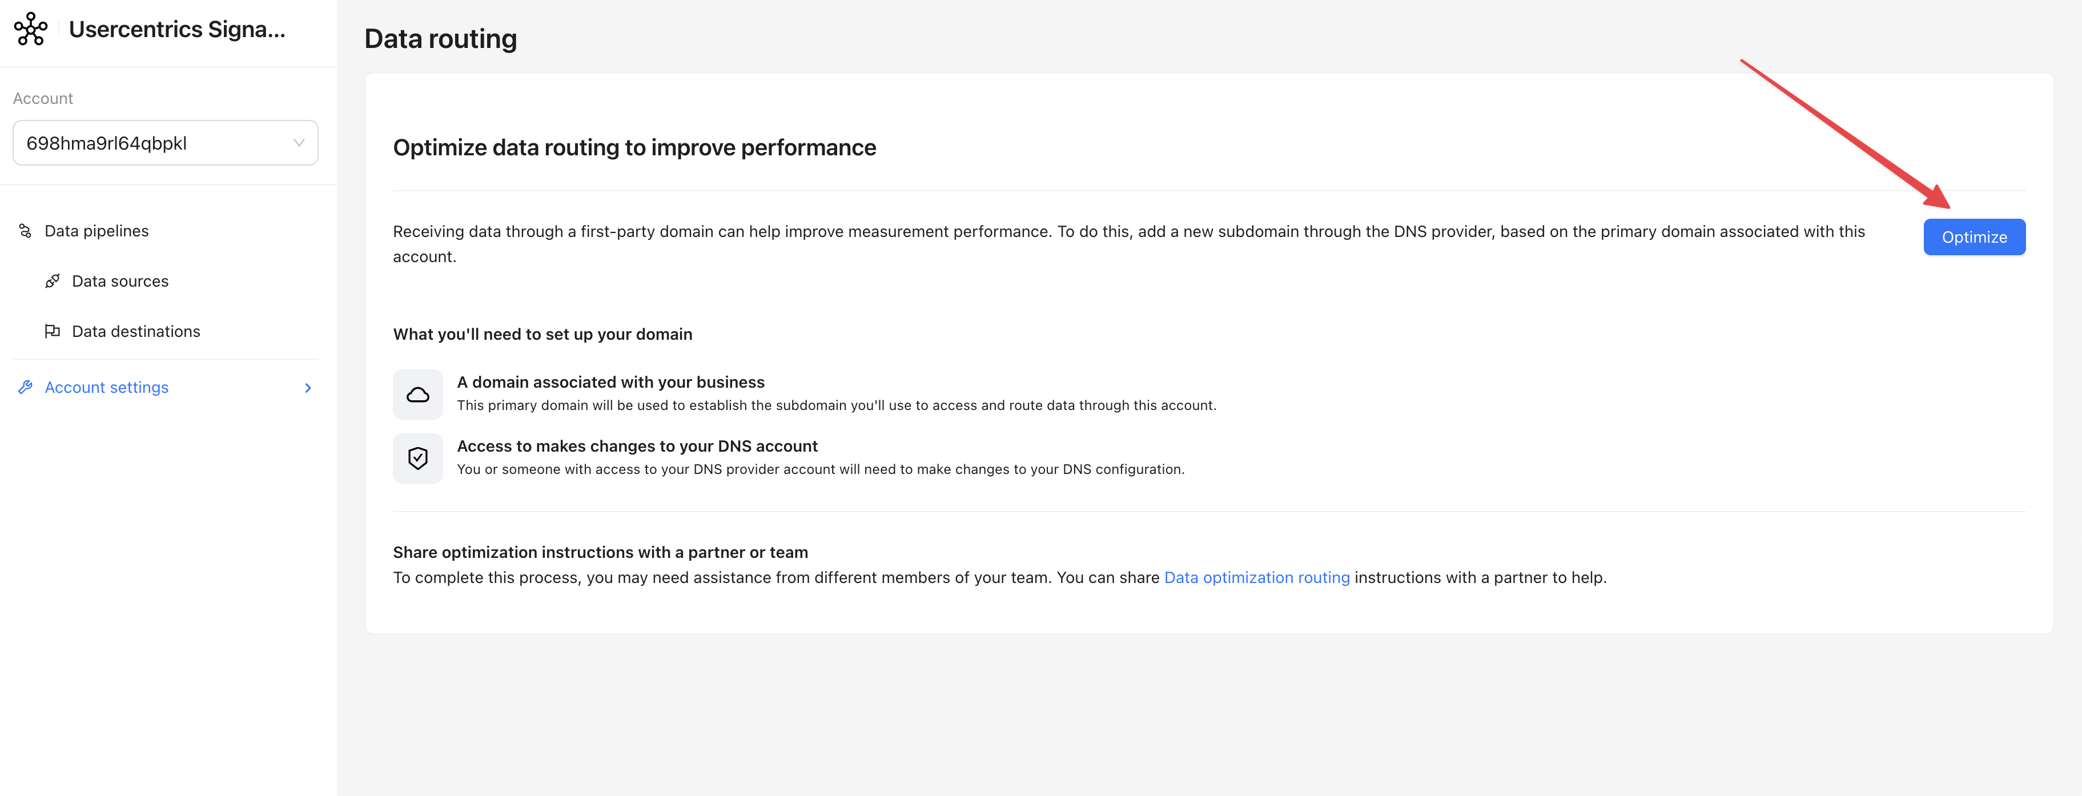Click the shield DNS access icon
This screenshot has height=796, width=2082.
click(417, 458)
